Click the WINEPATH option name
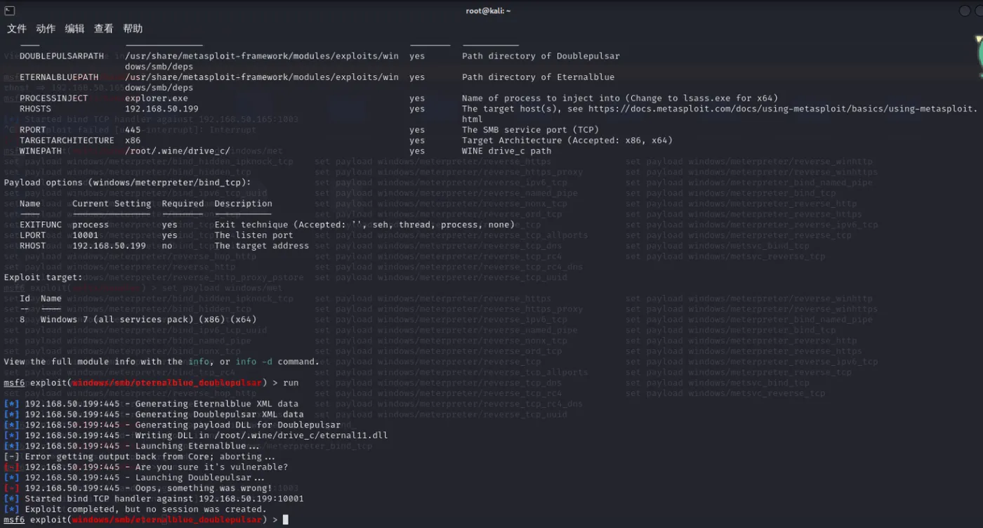 point(41,151)
